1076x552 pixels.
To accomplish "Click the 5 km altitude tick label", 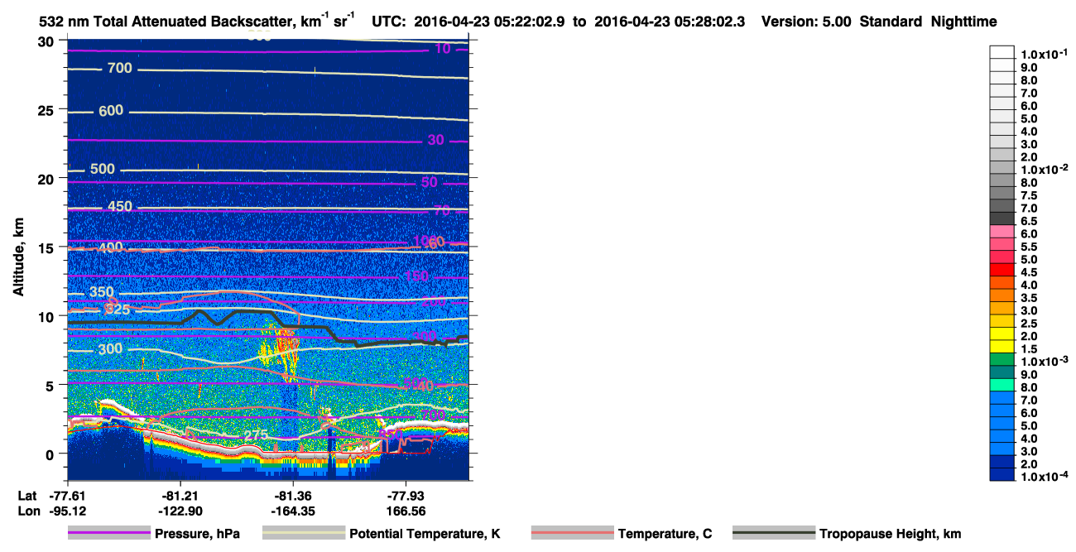I will tap(51, 385).
